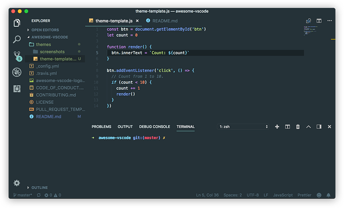
Task: Add a new terminal with plus icon
Action: [x=277, y=127]
